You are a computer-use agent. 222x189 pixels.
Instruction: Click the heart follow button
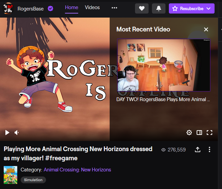click(142, 8)
